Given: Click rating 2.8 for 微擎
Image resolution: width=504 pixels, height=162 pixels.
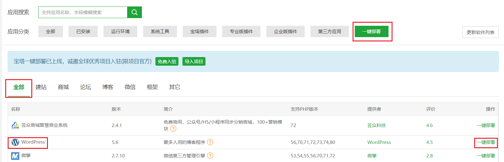Looking at the screenshot, I should [429, 156].
